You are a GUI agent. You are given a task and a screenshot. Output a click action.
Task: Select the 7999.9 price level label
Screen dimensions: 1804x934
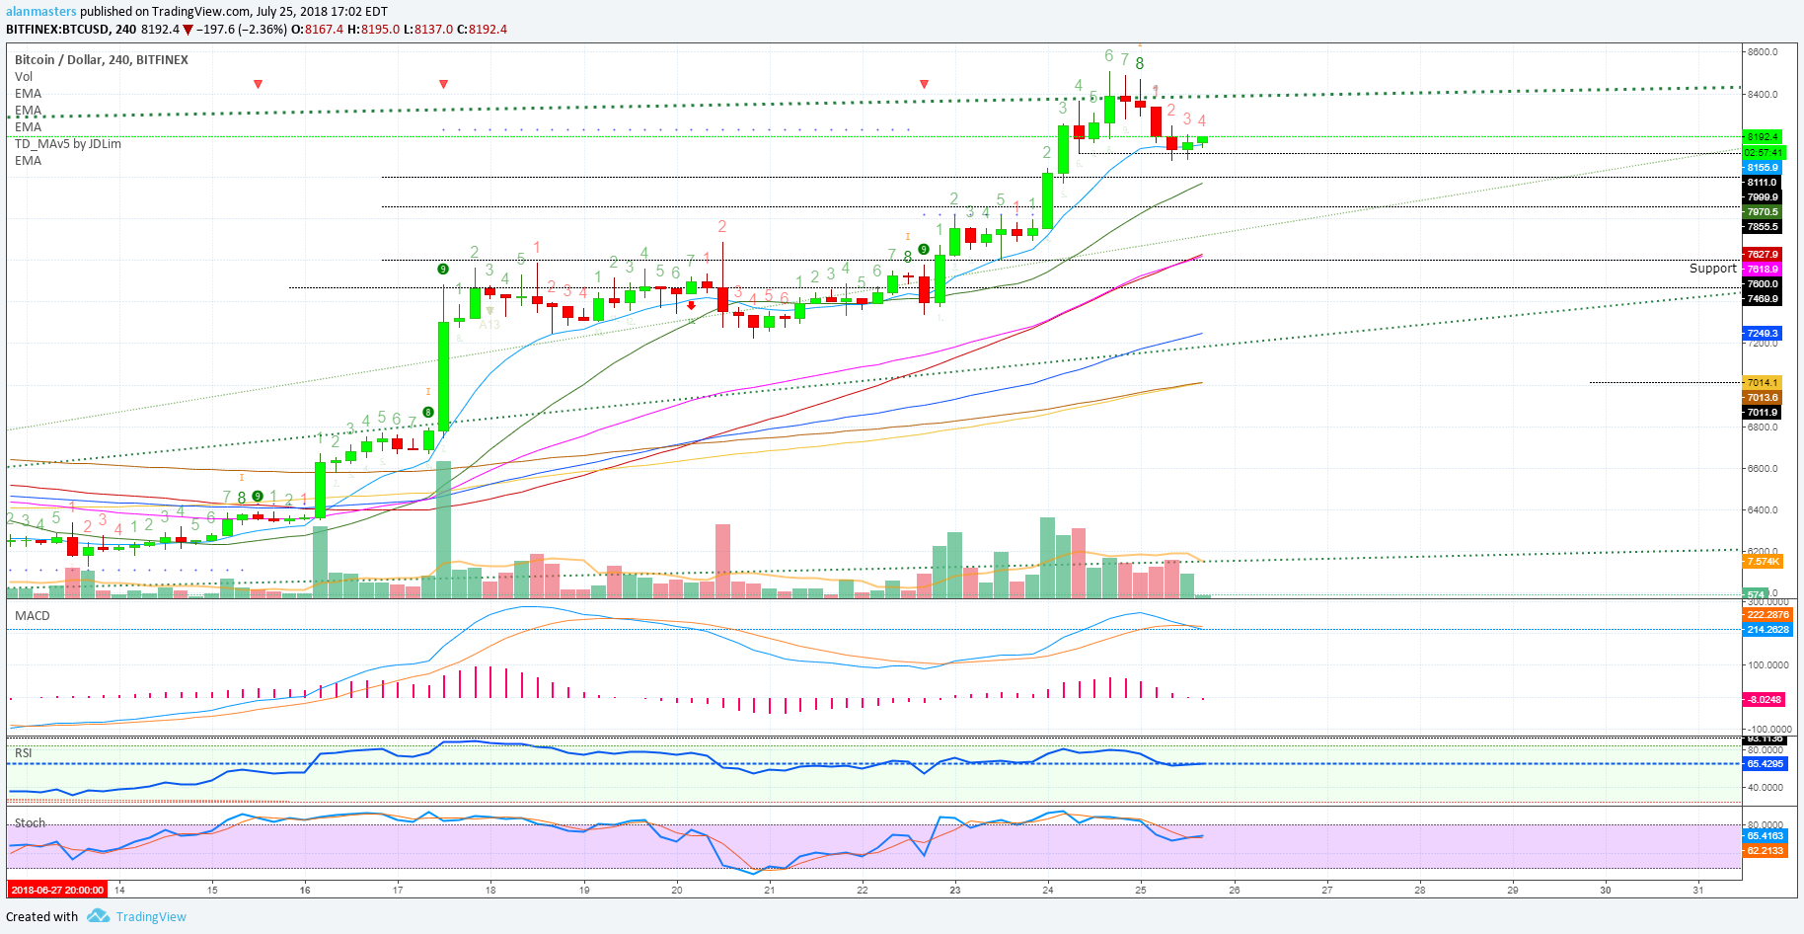coord(1763,197)
